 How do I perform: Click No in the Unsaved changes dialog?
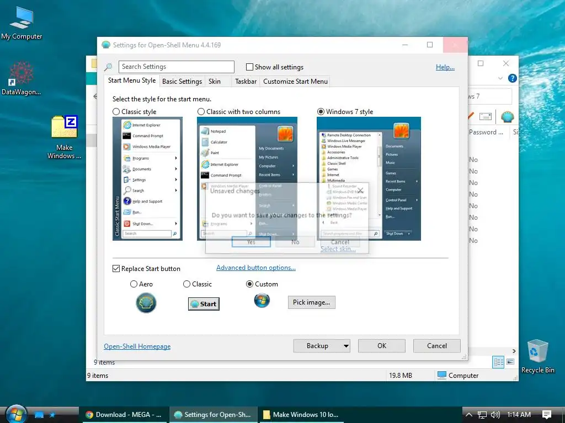tap(295, 242)
